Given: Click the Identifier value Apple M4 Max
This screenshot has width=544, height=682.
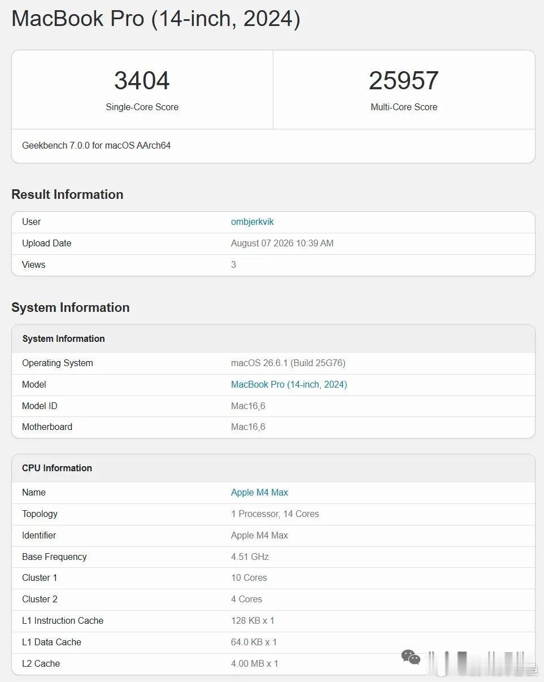Looking at the screenshot, I should click(x=259, y=535).
